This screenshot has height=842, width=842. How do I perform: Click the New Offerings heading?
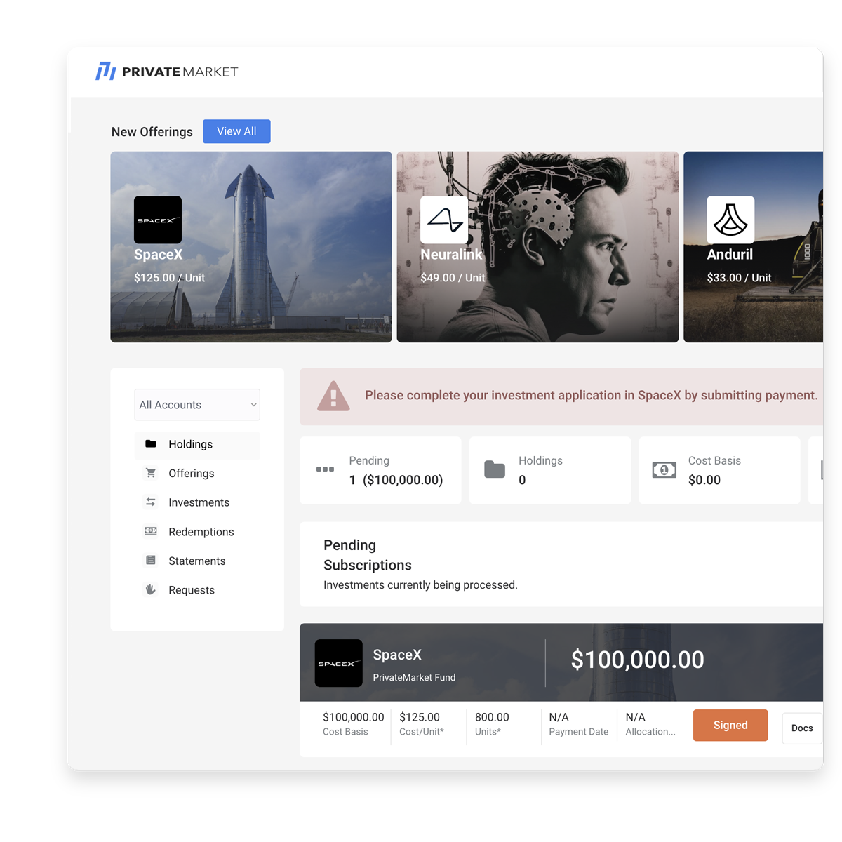click(x=152, y=132)
